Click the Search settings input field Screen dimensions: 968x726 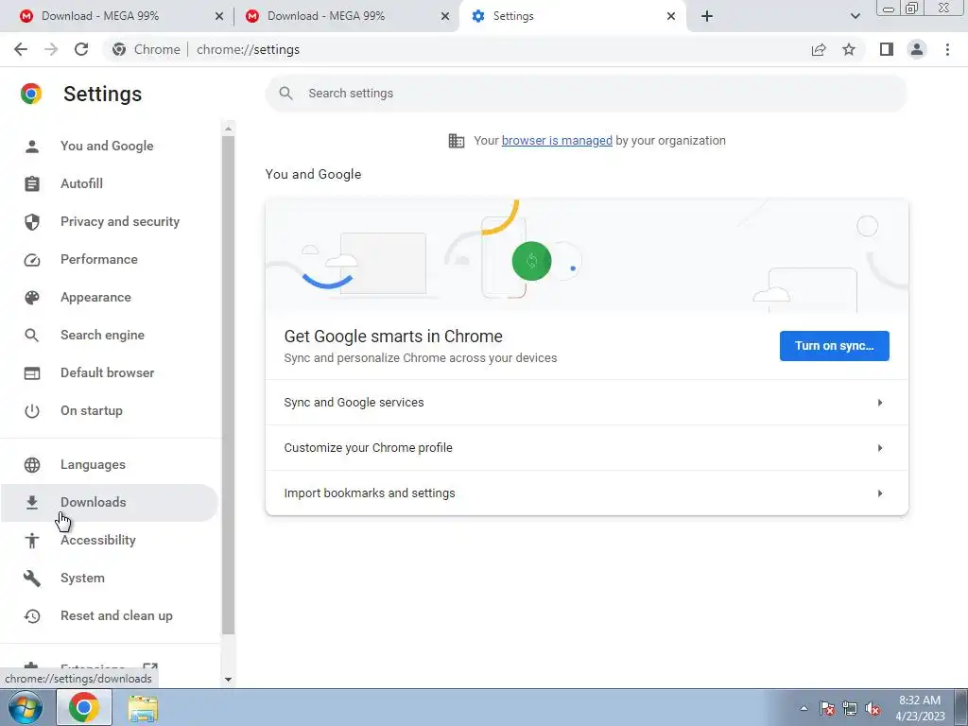pyautogui.click(x=586, y=94)
